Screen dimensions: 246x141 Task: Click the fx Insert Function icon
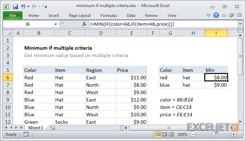[x=84, y=24]
